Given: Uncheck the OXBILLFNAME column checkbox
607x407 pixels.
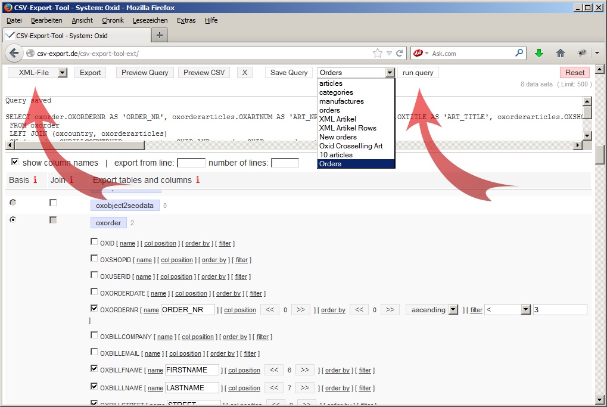Looking at the screenshot, I should point(94,368).
